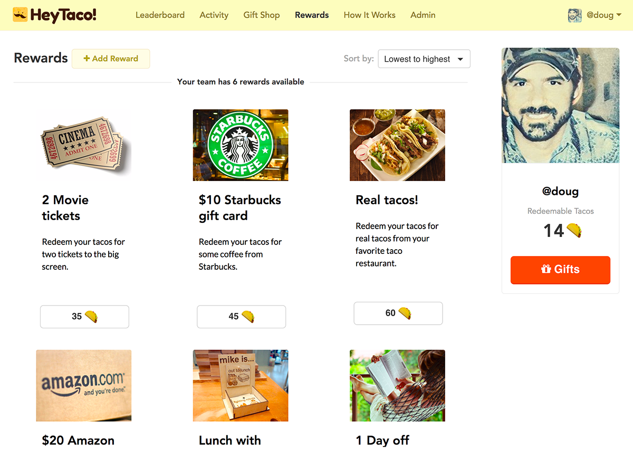Redeem real tacos for 60 tacos
Viewport: 633px width, 455px height.
pos(398,314)
